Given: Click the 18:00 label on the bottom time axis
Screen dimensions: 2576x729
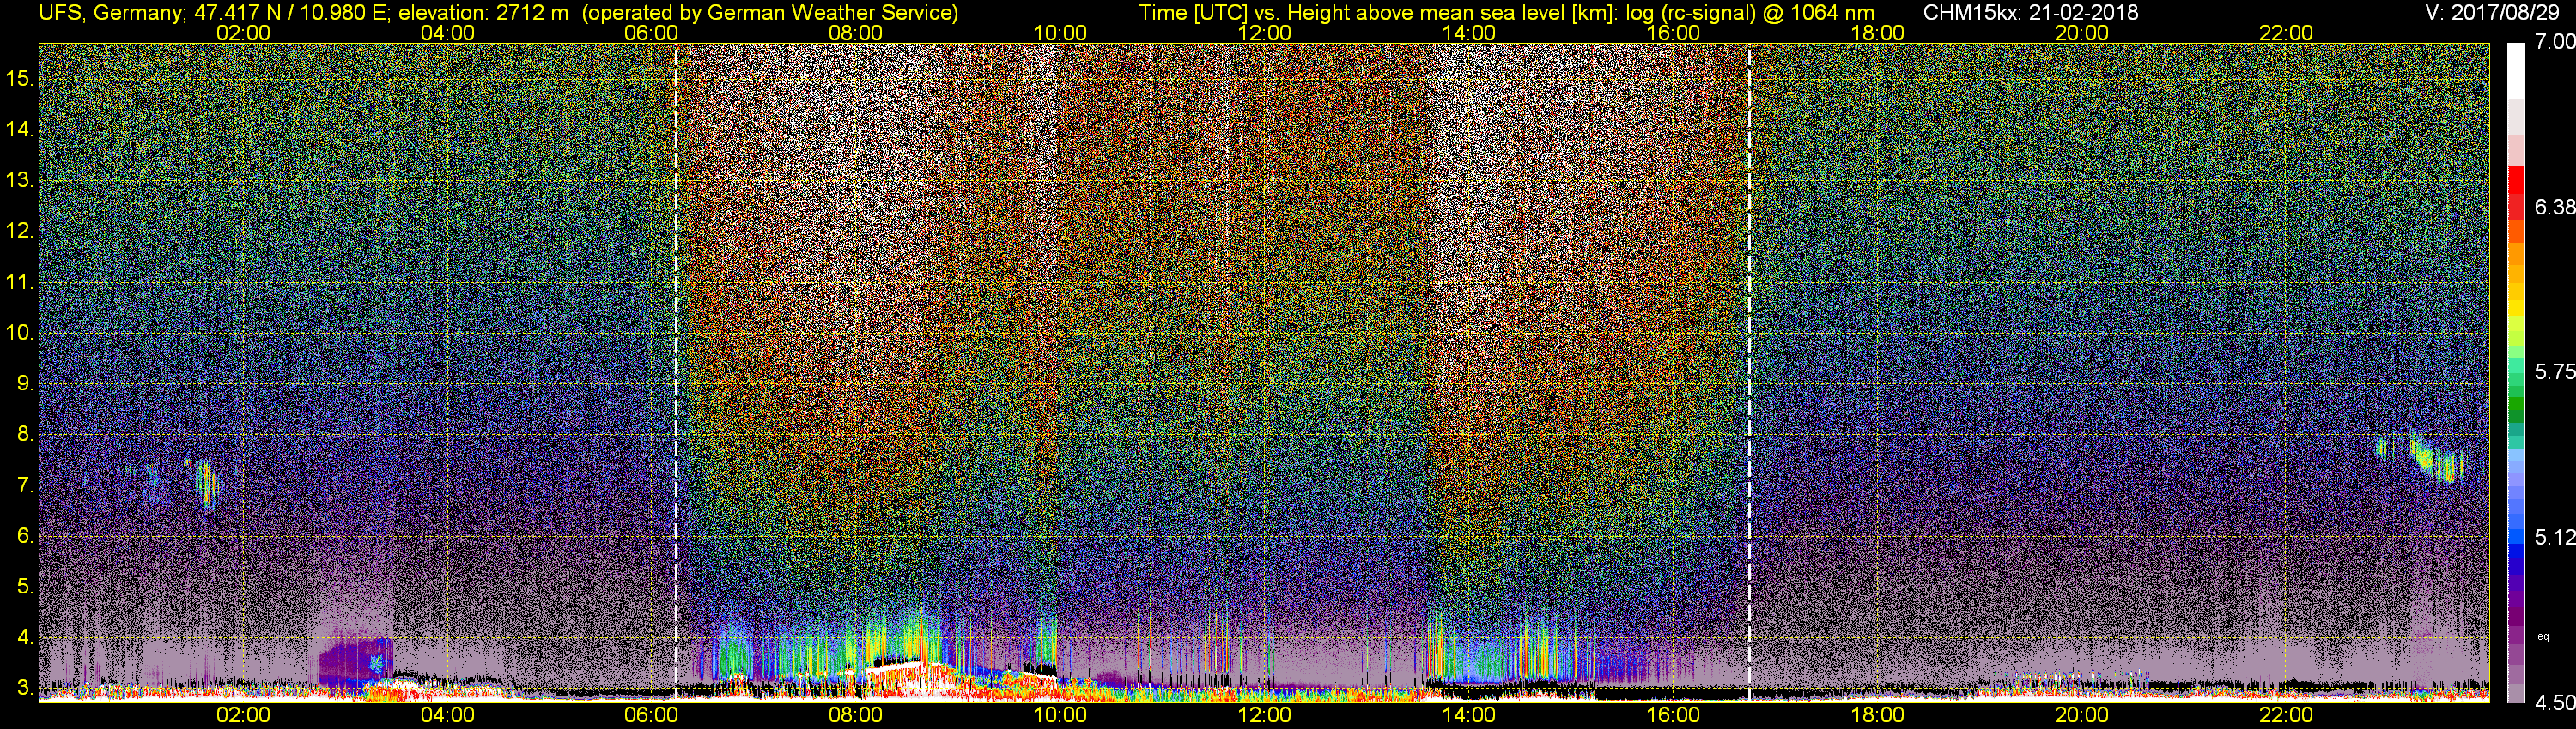Looking at the screenshot, I should pos(1877,715).
